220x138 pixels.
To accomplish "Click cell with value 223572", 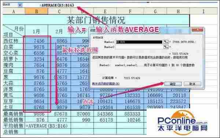I will point(178,101).
